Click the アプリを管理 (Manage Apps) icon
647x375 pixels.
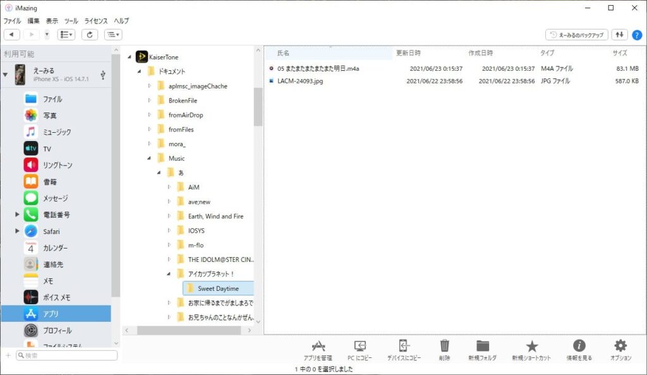click(318, 346)
